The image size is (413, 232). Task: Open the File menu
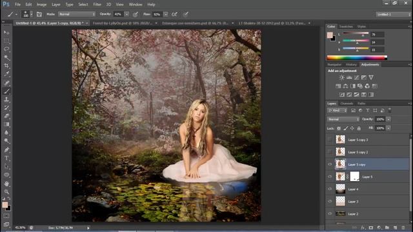[17, 5]
